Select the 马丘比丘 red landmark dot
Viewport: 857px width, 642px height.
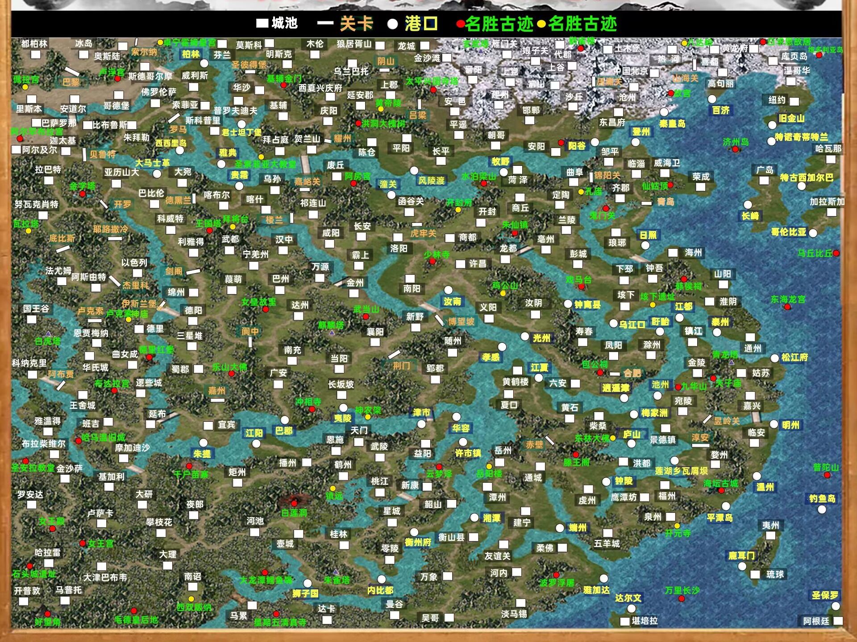pos(836,253)
